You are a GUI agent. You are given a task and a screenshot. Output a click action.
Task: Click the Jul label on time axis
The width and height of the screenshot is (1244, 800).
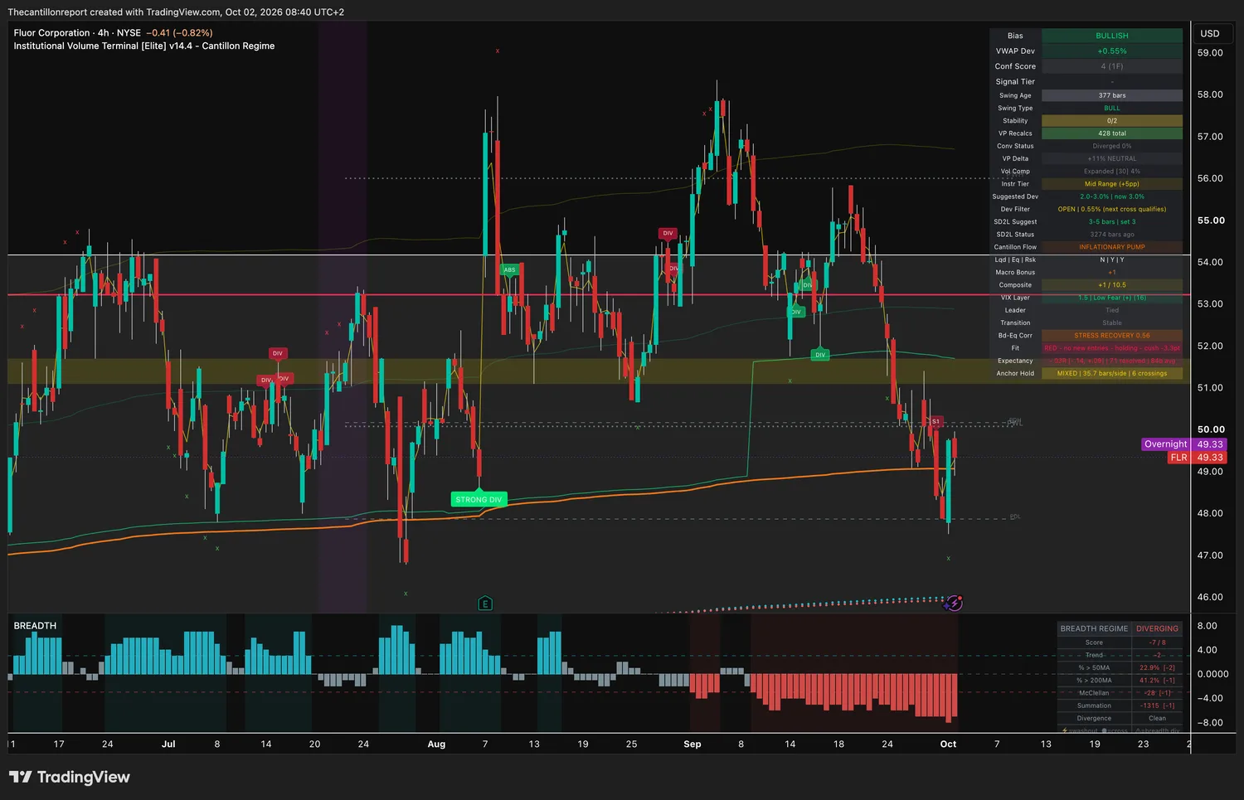[168, 744]
